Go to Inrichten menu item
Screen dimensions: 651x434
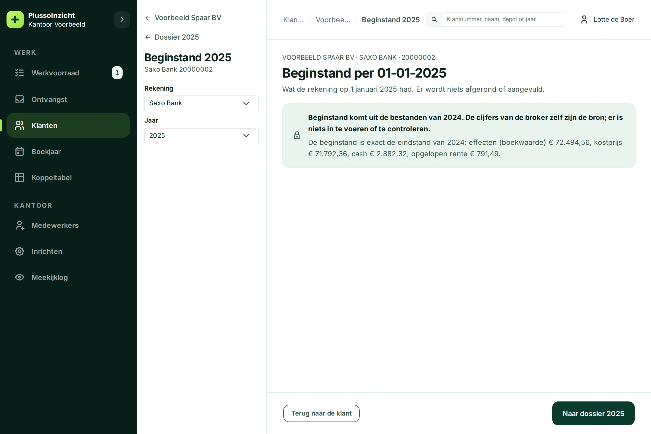point(68,251)
